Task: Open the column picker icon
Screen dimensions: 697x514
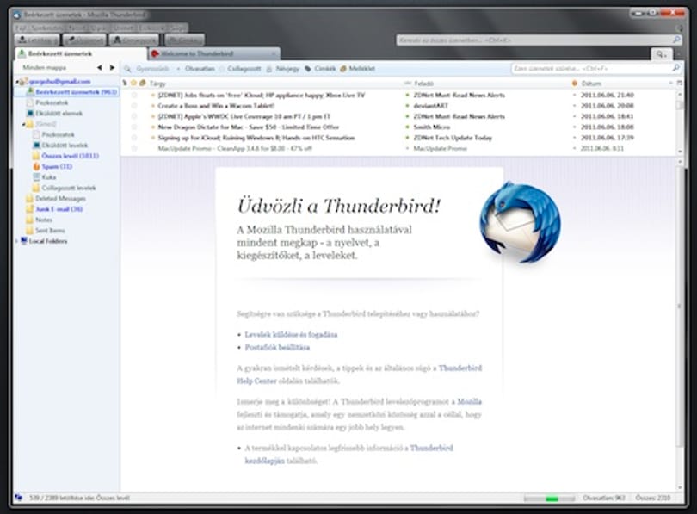Action: click(x=679, y=84)
